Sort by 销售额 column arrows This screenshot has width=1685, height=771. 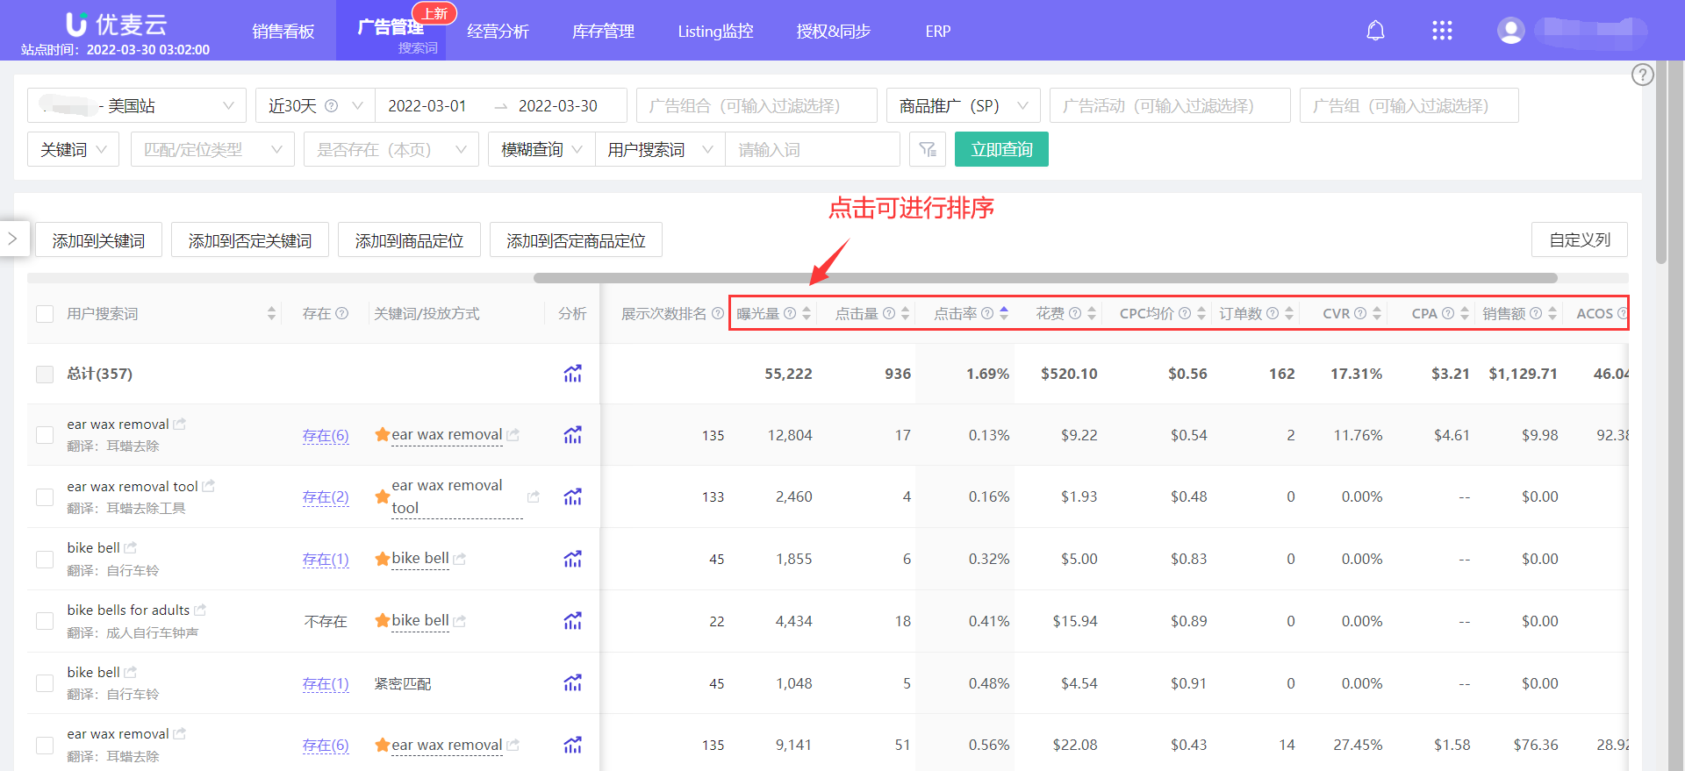(x=1552, y=313)
